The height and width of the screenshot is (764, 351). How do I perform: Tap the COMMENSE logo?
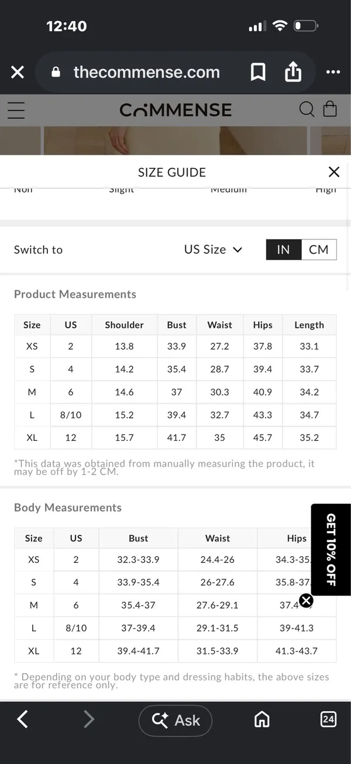[x=175, y=110]
